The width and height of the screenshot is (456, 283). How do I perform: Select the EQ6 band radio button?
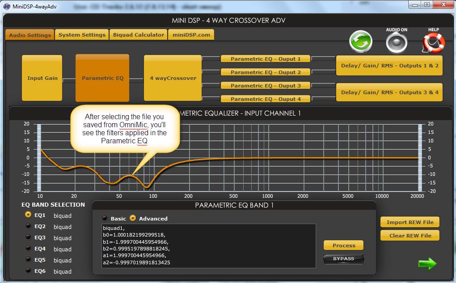[x=28, y=270]
